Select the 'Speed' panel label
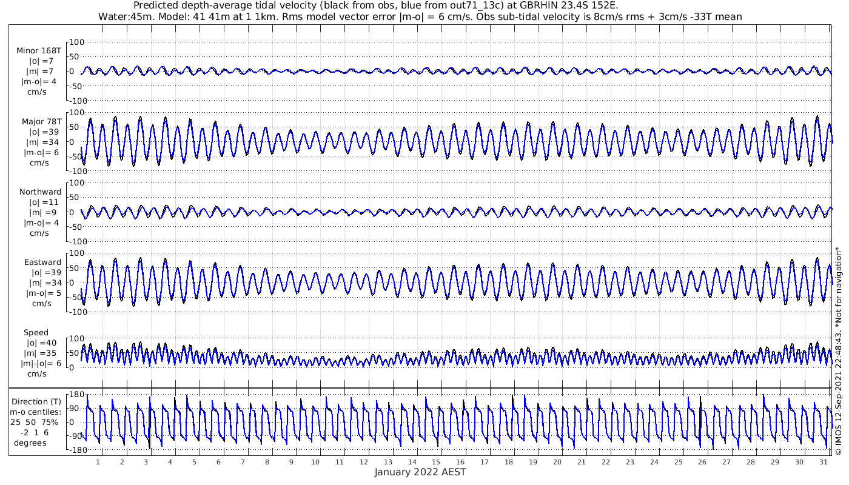The width and height of the screenshot is (849, 485). (x=36, y=333)
